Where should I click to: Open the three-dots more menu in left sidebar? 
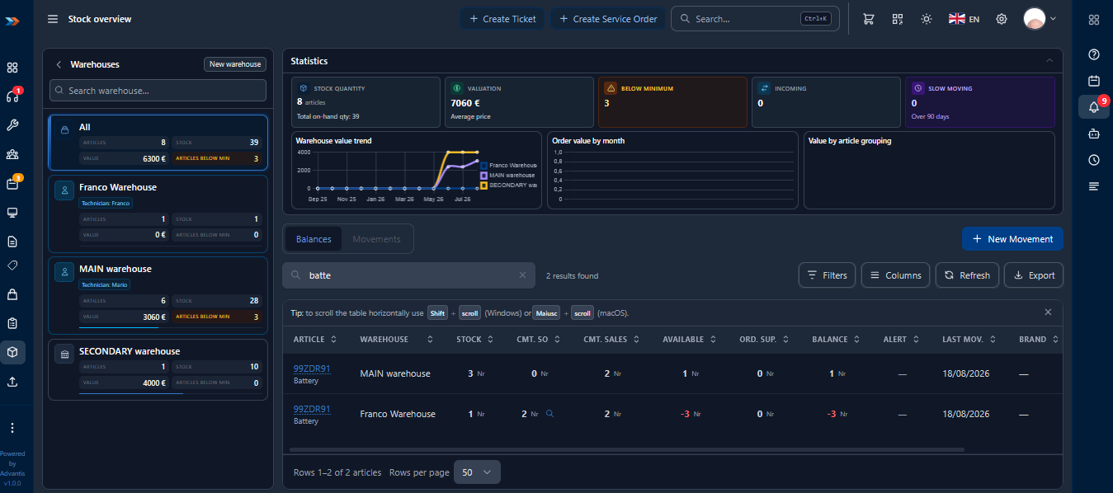tap(12, 428)
